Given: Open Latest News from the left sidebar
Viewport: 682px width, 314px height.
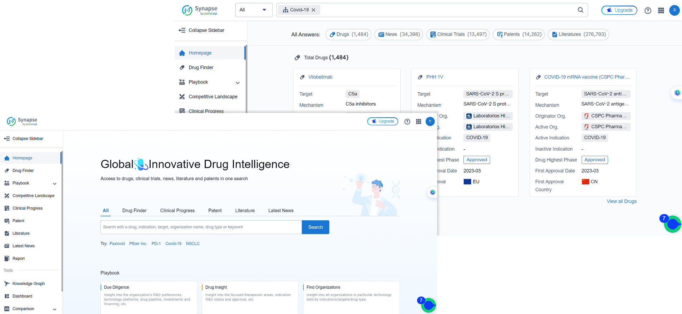Looking at the screenshot, I should tap(23, 246).
